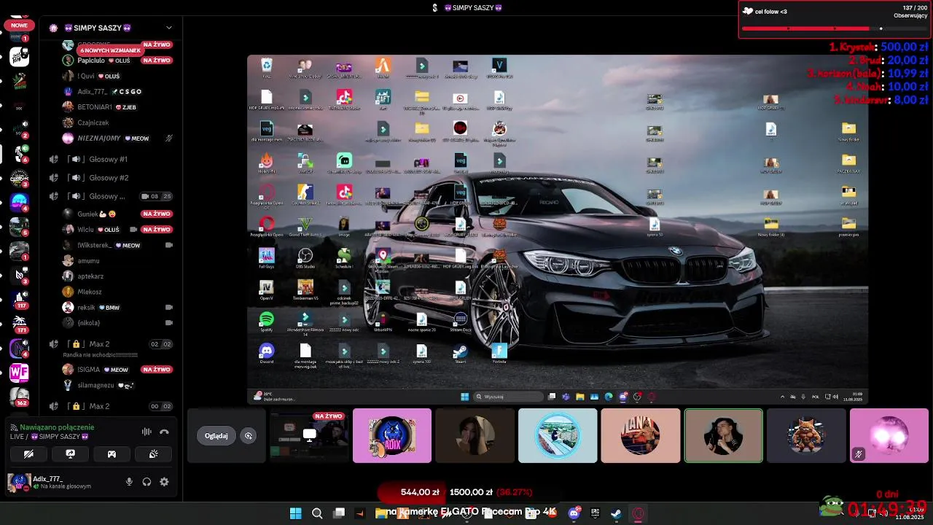
Task: Open user settings with the gear icon
Action: coord(164,481)
